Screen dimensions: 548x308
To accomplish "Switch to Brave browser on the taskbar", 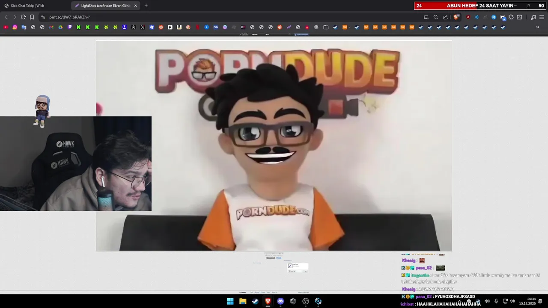I will (x=268, y=301).
